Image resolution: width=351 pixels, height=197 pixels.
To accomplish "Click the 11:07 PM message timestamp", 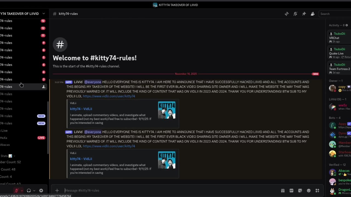I will click(x=59, y=82).
